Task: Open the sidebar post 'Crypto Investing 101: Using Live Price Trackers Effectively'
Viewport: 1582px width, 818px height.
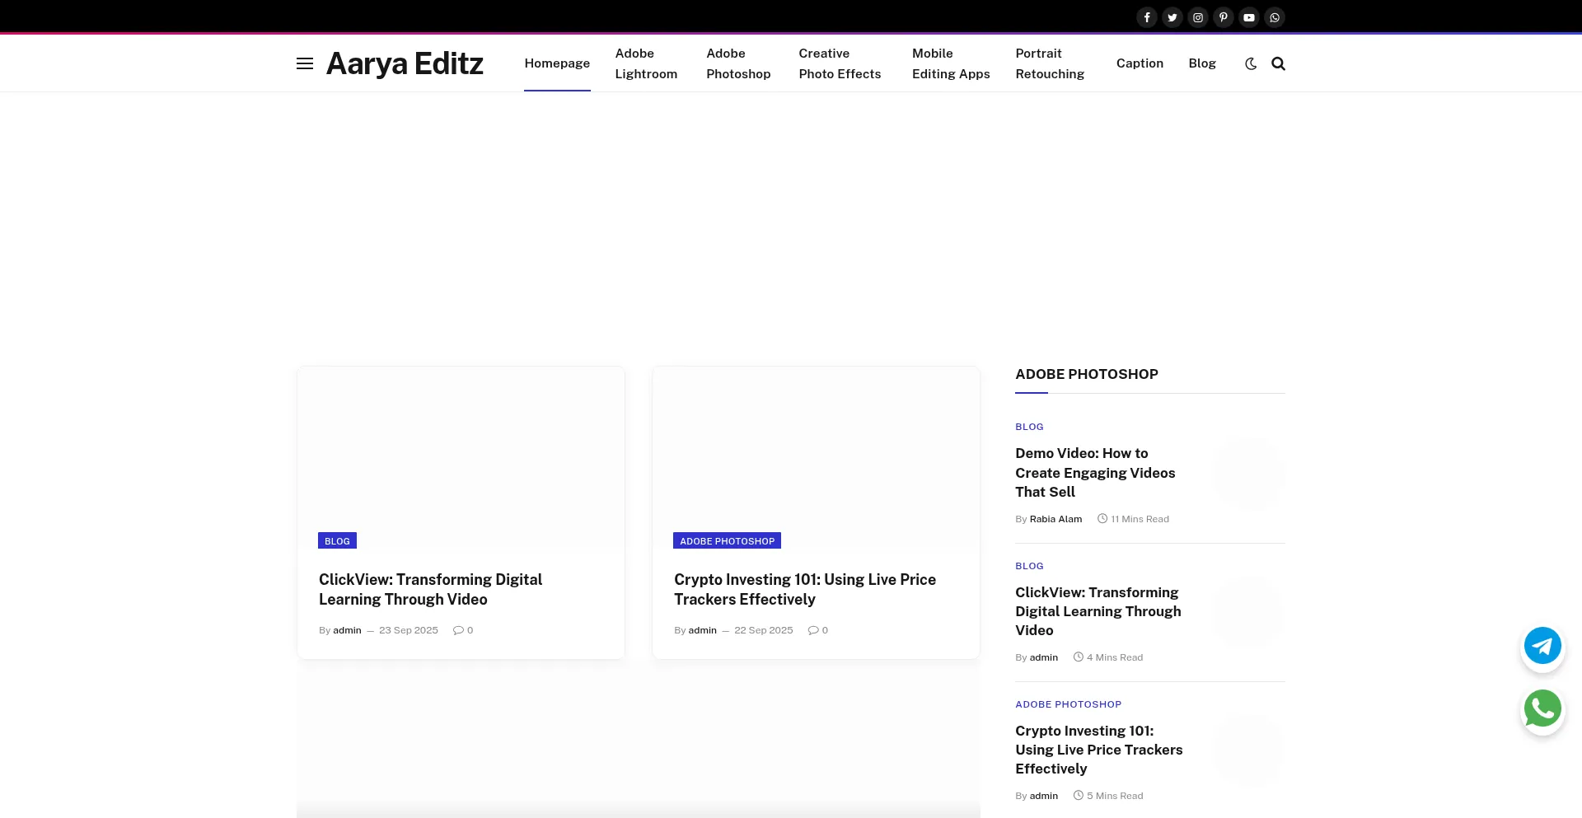Action: (x=1098, y=750)
